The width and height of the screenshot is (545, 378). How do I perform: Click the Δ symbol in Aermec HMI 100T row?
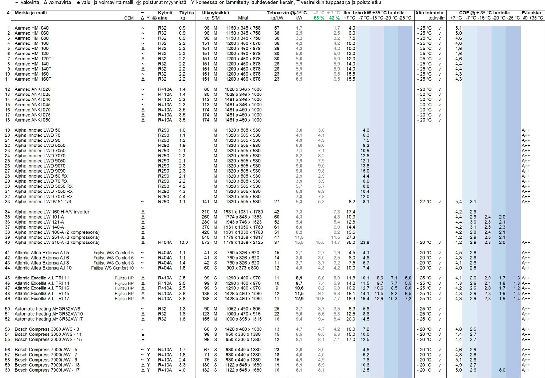click(x=143, y=49)
